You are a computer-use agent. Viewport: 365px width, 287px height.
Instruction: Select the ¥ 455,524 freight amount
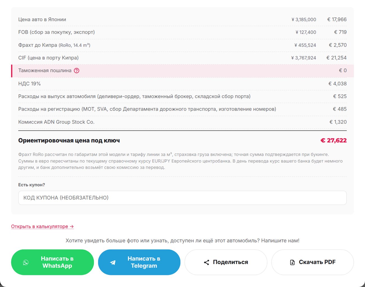(x=305, y=45)
